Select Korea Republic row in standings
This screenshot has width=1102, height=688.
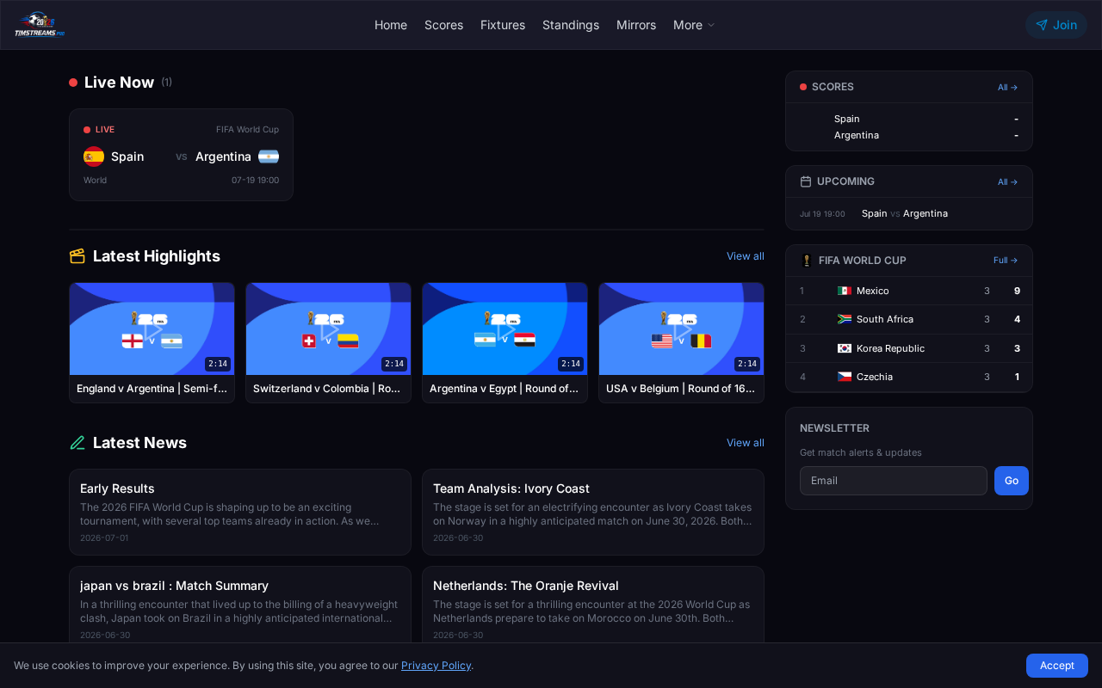pyautogui.click(x=909, y=348)
